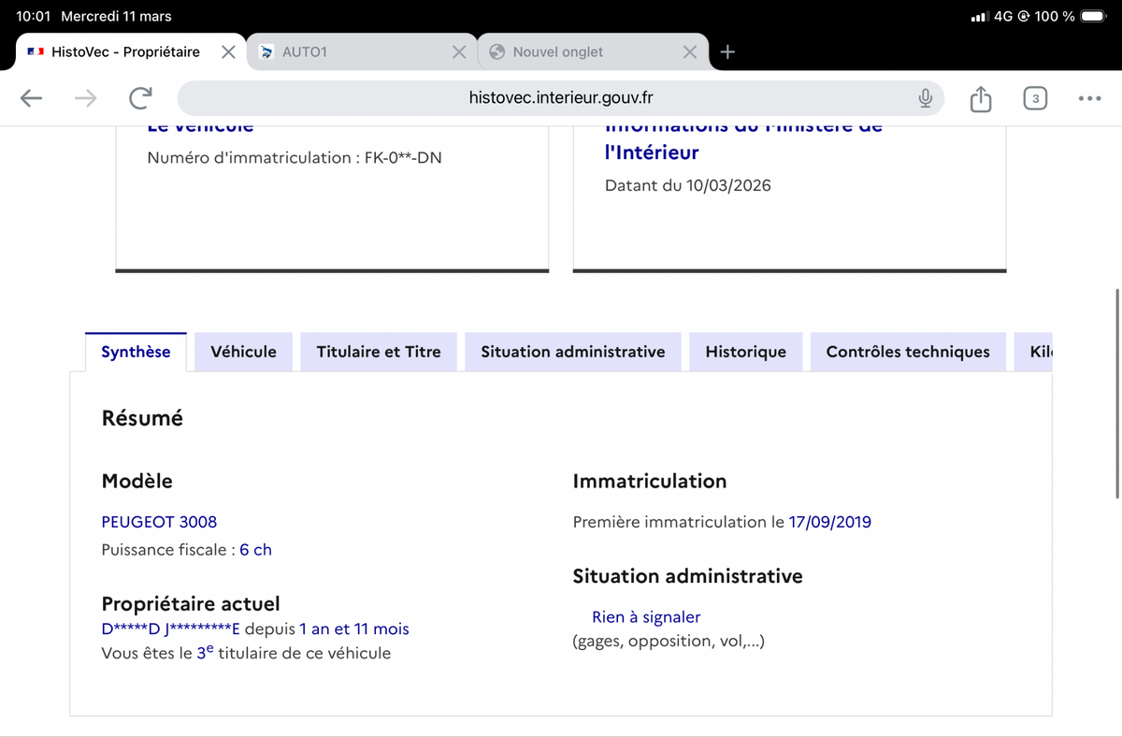Image resolution: width=1122 pixels, height=737 pixels.
Task: Select the HistoVec - Propriétaire browser tab
Action: (131, 52)
